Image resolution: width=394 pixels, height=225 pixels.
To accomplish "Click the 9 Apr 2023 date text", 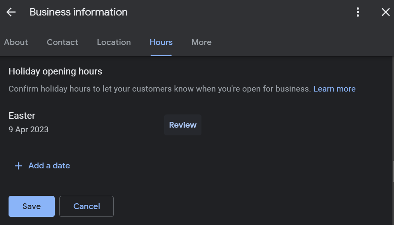I will tap(28, 130).
